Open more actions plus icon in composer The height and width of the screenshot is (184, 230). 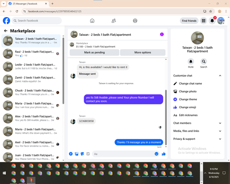71,154
